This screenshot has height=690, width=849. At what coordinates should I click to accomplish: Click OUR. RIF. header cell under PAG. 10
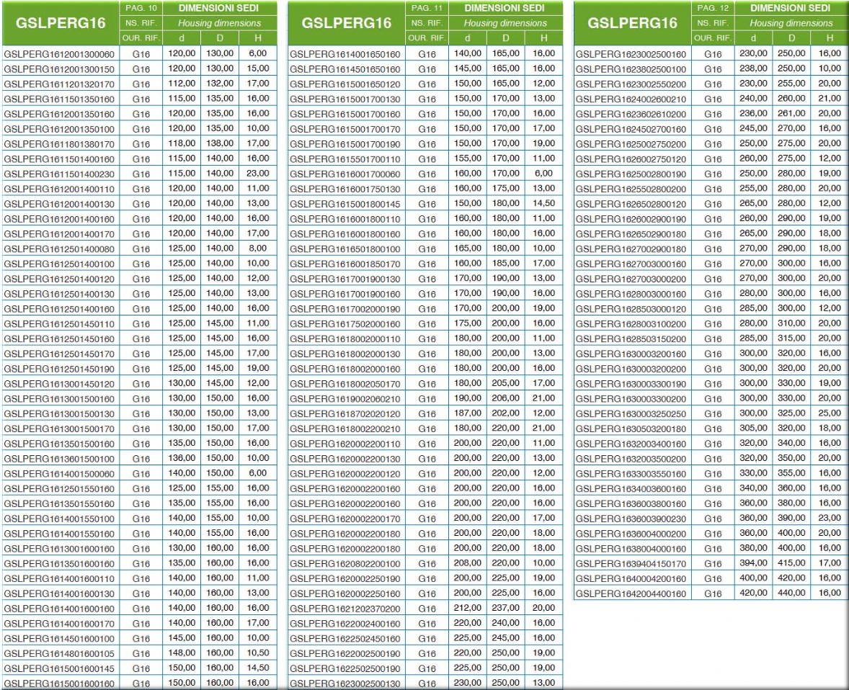(141, 38)
